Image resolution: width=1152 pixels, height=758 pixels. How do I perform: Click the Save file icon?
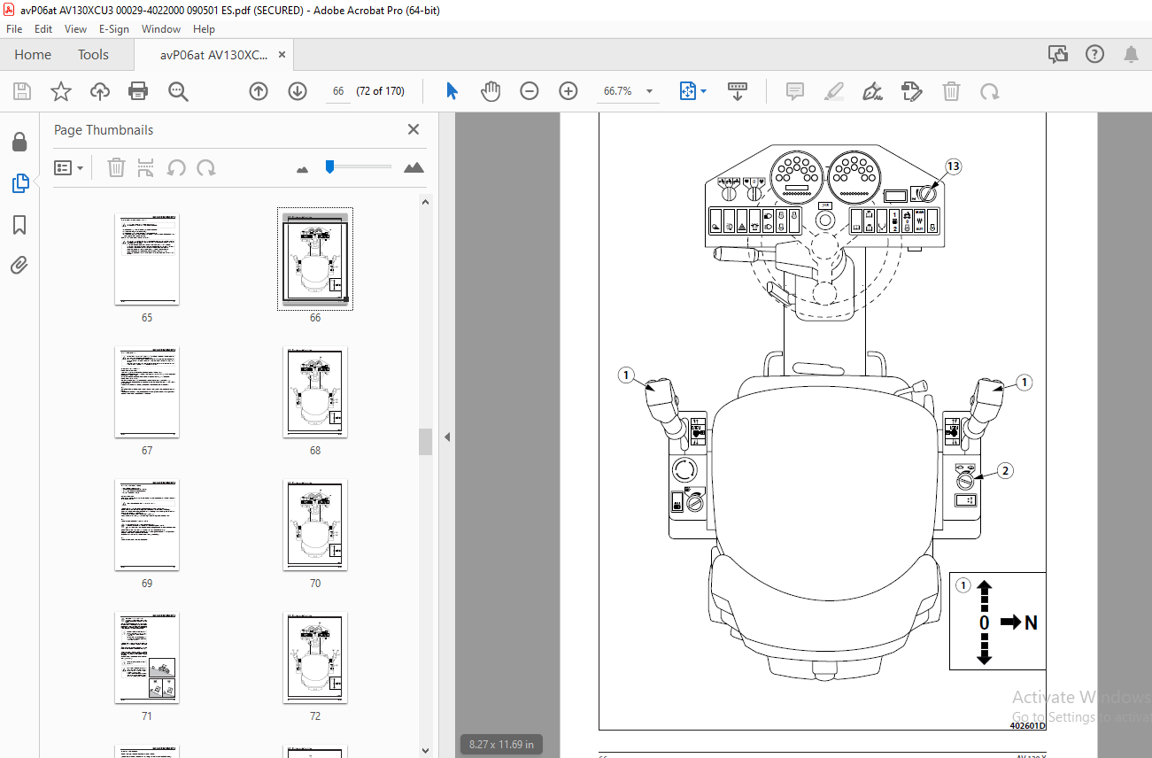22,91
